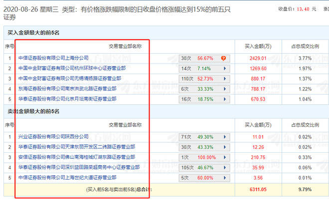Click the arrow icon next to 7.14%
This screenshot has height=207, width=329.
click(x=224, y=68)
